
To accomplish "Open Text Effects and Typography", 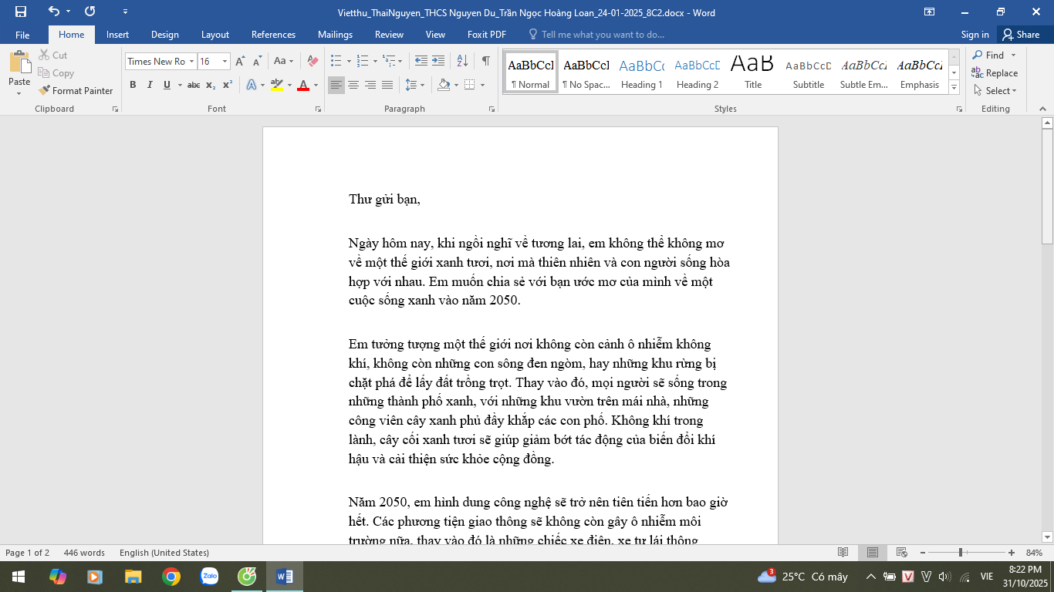I will point(251,85).
